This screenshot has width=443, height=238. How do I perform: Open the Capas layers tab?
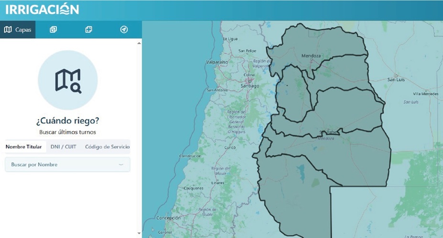[18, 30]
